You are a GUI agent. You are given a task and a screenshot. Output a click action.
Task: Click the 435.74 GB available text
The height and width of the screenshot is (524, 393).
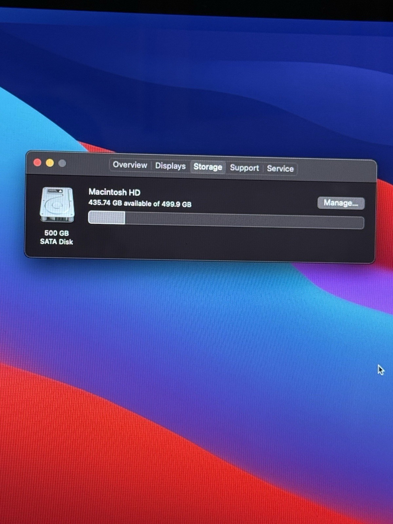pyautogui.click(x=140, y=203)
